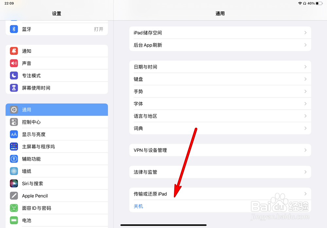Open iPad储存空间 chevron
This screenshot has width=327, height=228.
pos(305,33)
